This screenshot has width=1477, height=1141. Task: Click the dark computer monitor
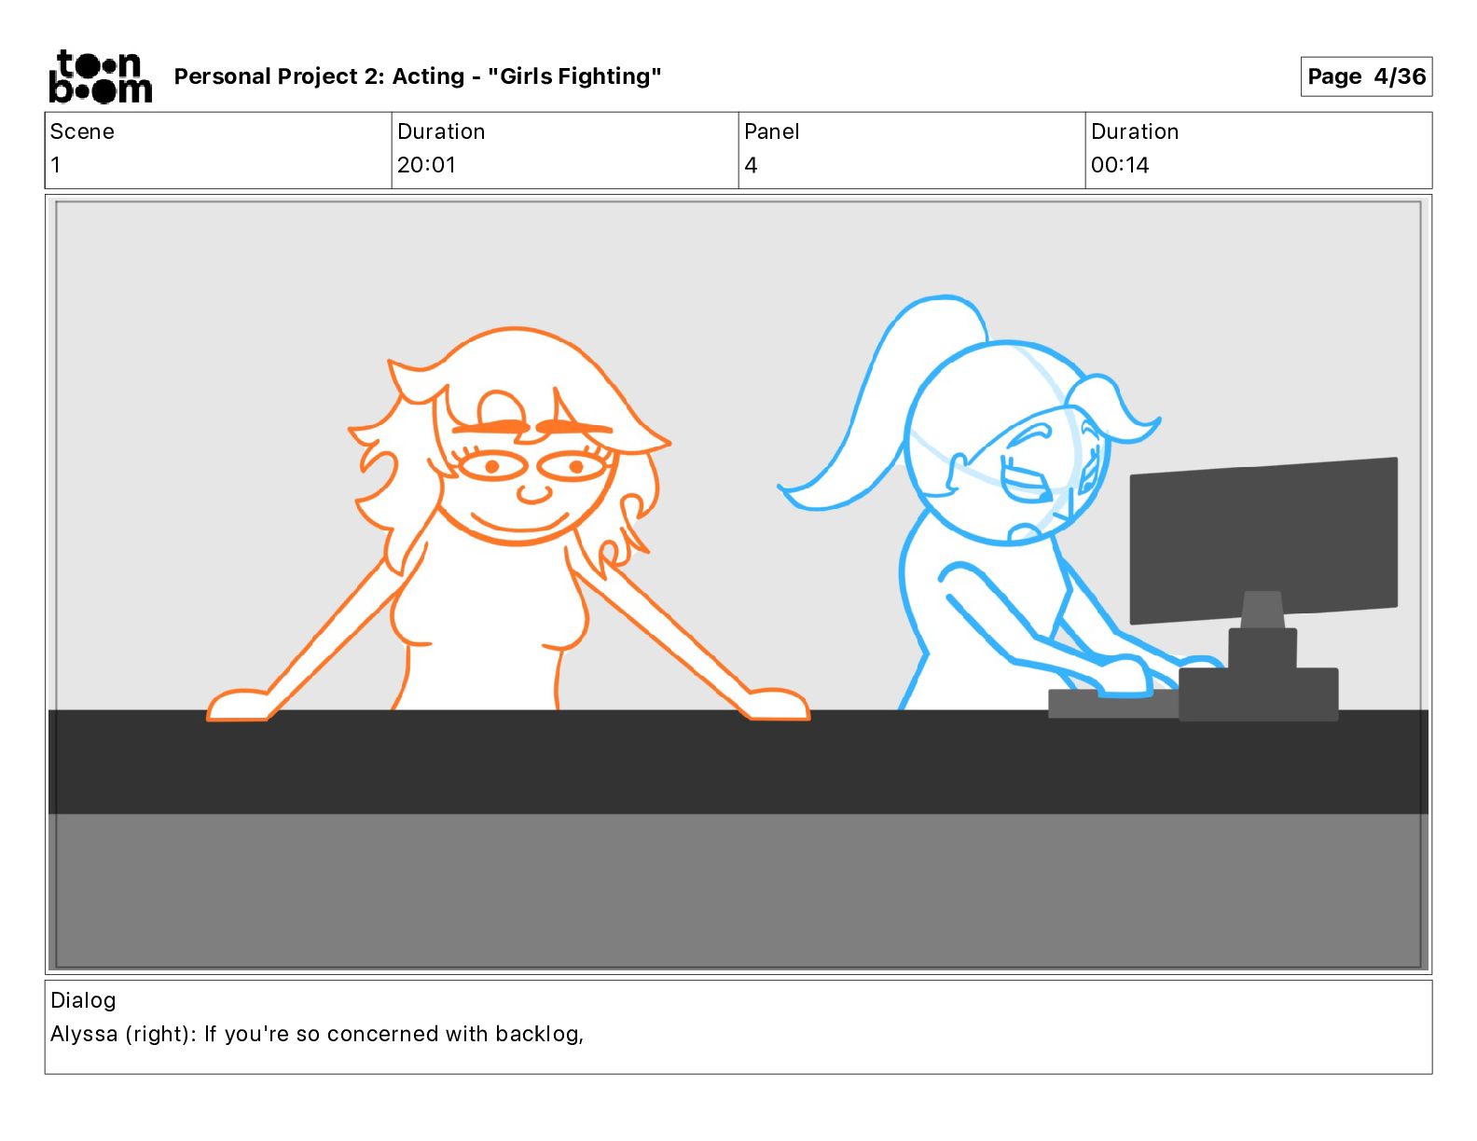point(1263,541)
